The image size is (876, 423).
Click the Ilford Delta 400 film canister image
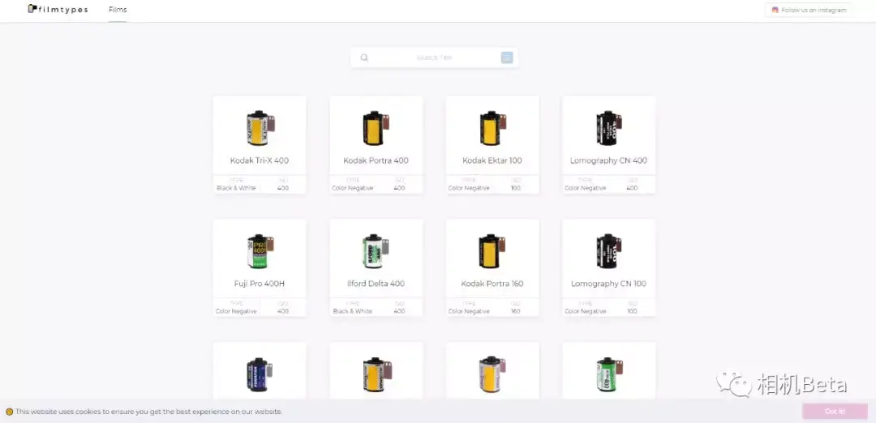click(376, 251)
